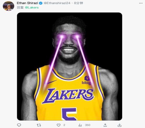
Task: Open view analytics bar chart icon
Action: click(x=80, y=125)
